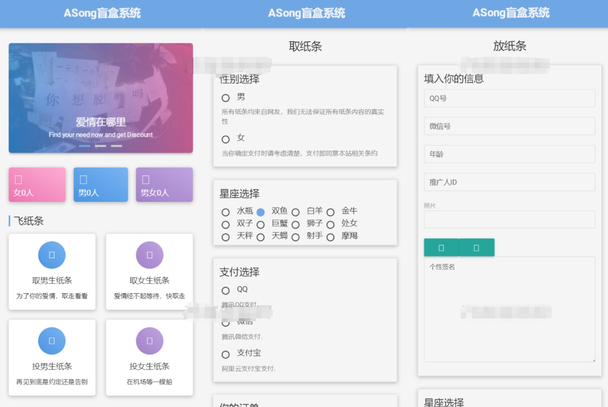The image size is (608, 407).
Task: Choose 巨蟹 zodiac radio option
Action: pos(261,224)
